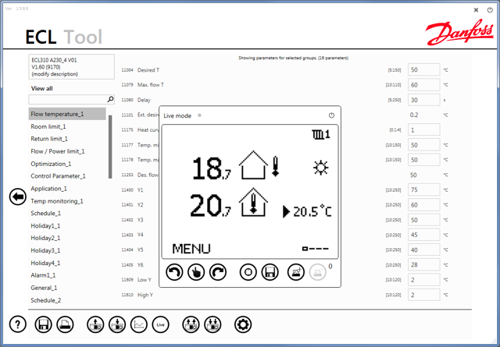Click the Live mode button in bottom toolbar
The image size is (500, 347).
tap(161, 324)
